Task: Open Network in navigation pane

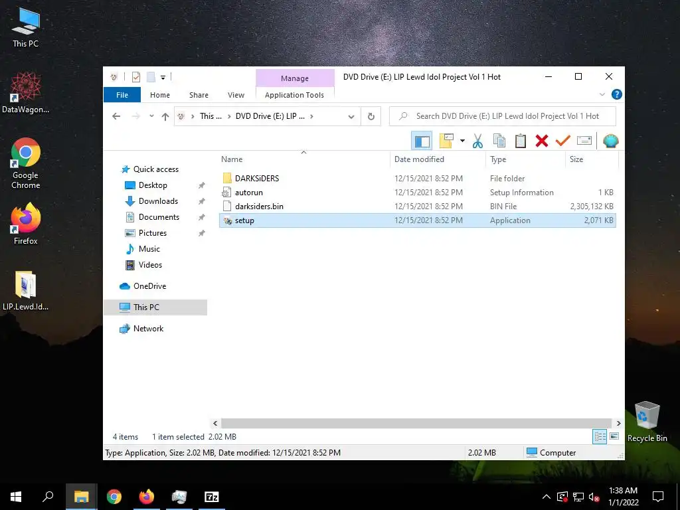Action: tap(148, 328)
